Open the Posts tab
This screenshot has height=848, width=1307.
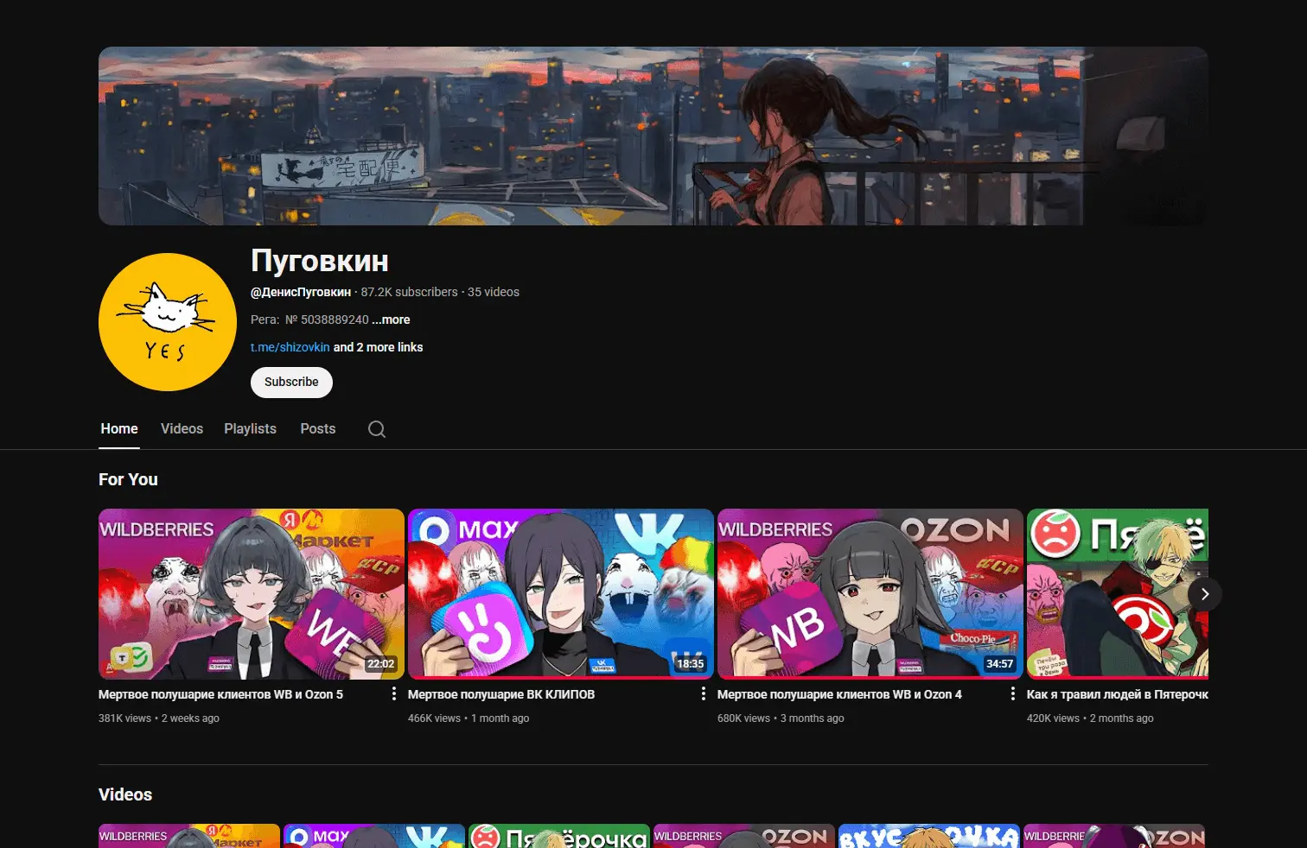tap(317, 428)
